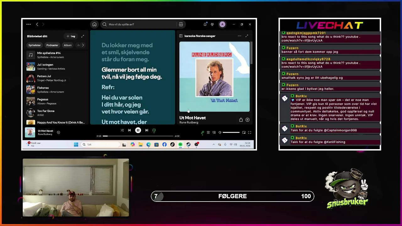Open 'Min spilleliste #14' playlist
This screenshot has height=226, width=402.
click(56, 55)
